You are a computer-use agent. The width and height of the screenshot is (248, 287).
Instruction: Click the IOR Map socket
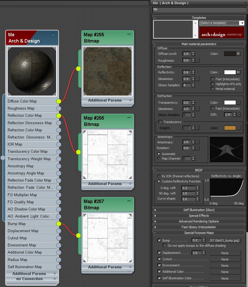[x=59, y=144]
